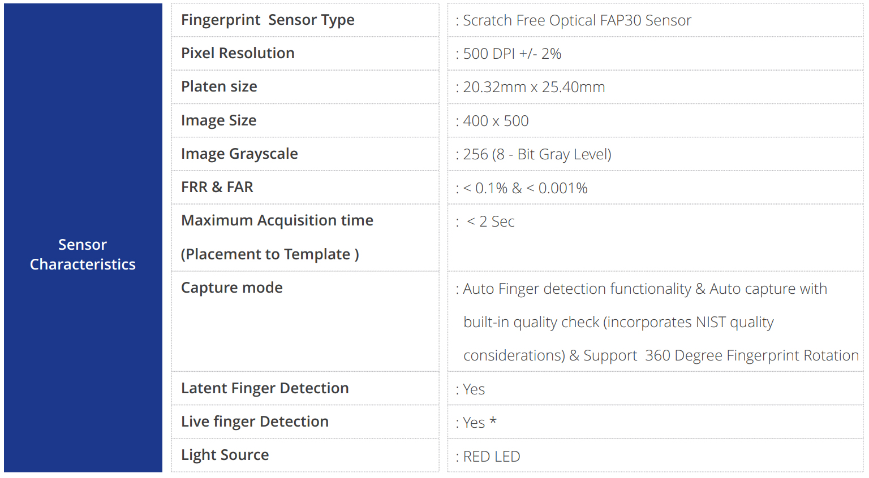Select the FRR & FAR label
869x478 pixels.
pos(217,188)
